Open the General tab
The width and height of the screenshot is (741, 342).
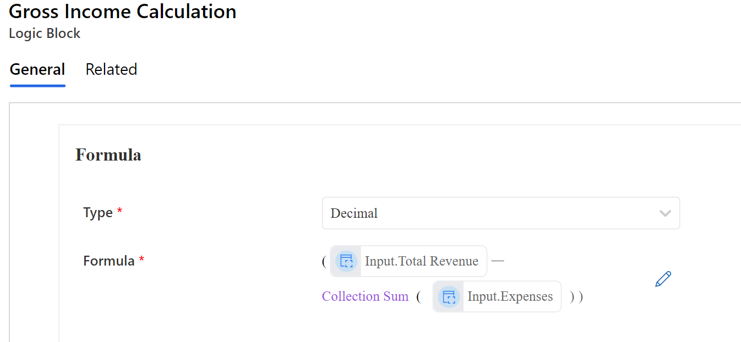coord(37,70)
